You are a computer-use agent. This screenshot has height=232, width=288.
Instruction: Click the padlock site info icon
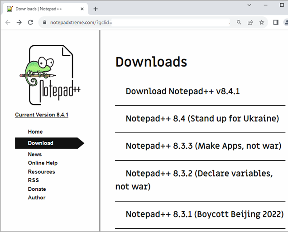[44, 22]
